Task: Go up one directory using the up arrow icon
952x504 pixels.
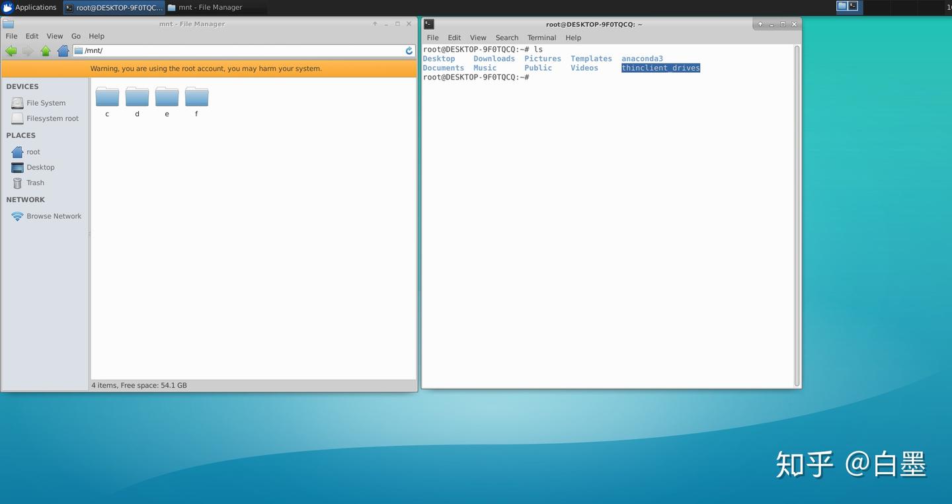Action: click(45, 50)
